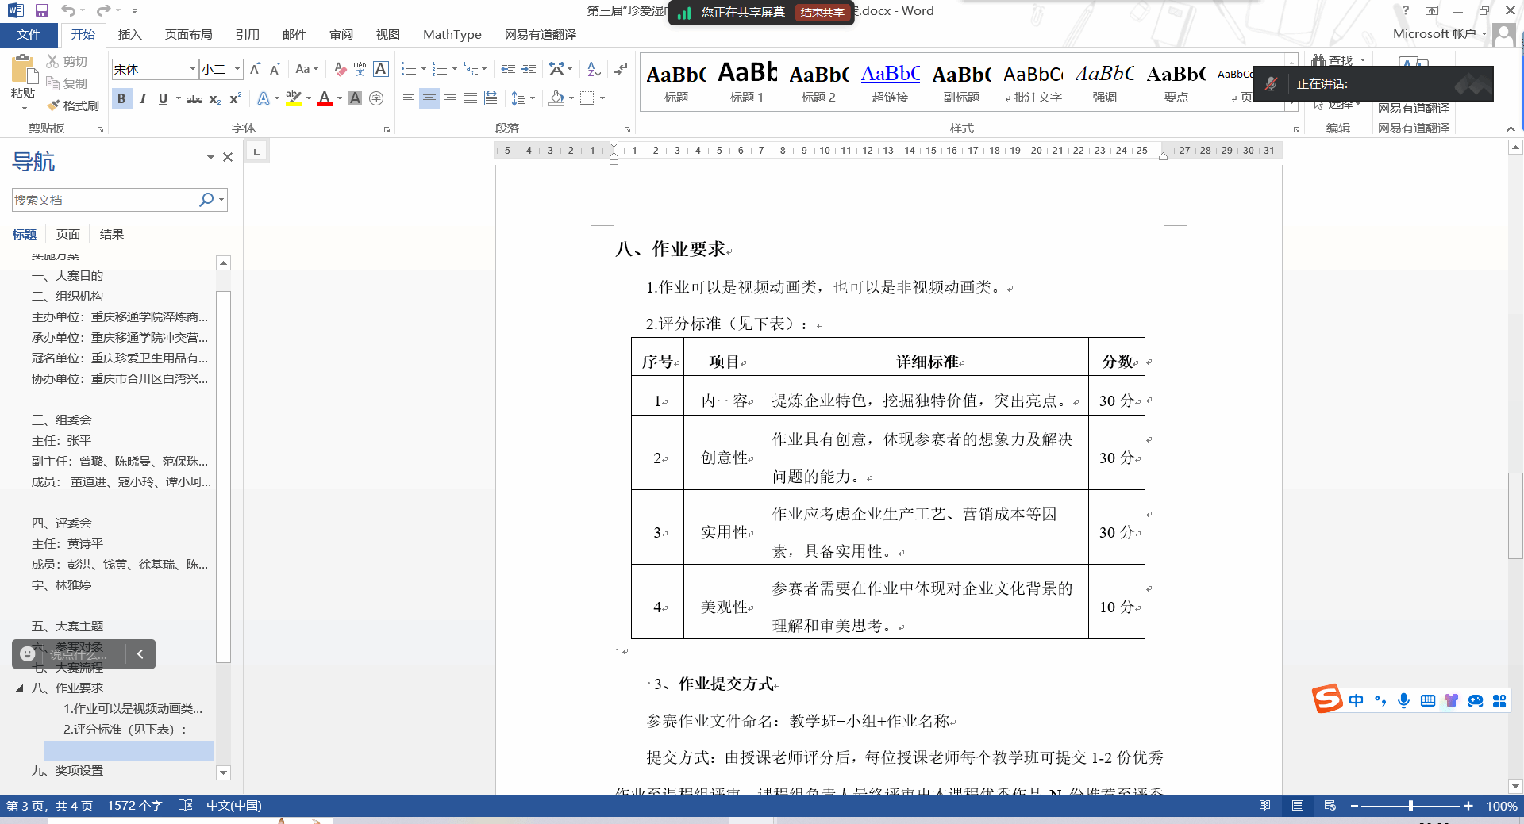Open font color dropdown arrow
The height and width of the screenshot is (824, 1524).
tap(340, 98)
